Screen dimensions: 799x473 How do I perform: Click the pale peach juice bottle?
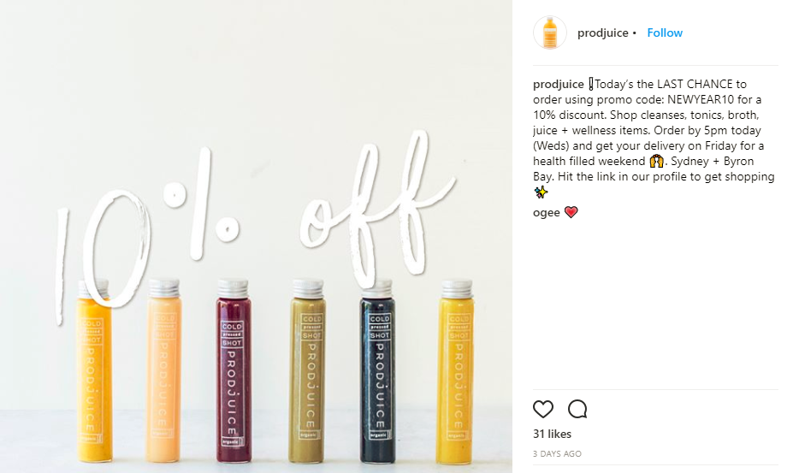[x=163, y=370]
